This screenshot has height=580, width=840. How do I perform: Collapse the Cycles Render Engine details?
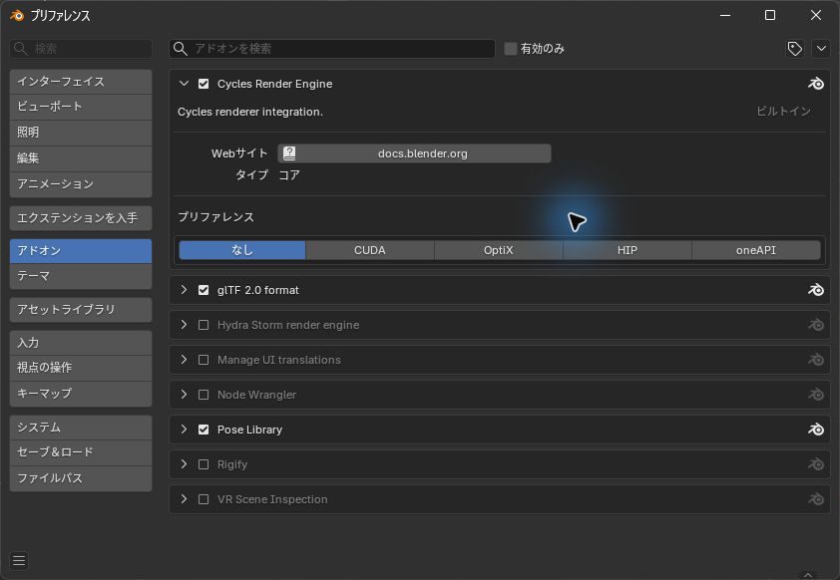click(184, 84)
